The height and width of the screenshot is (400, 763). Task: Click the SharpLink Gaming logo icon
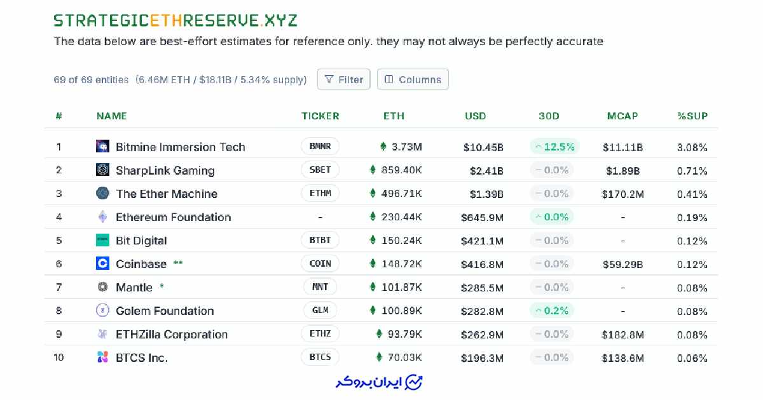(102, 170)
